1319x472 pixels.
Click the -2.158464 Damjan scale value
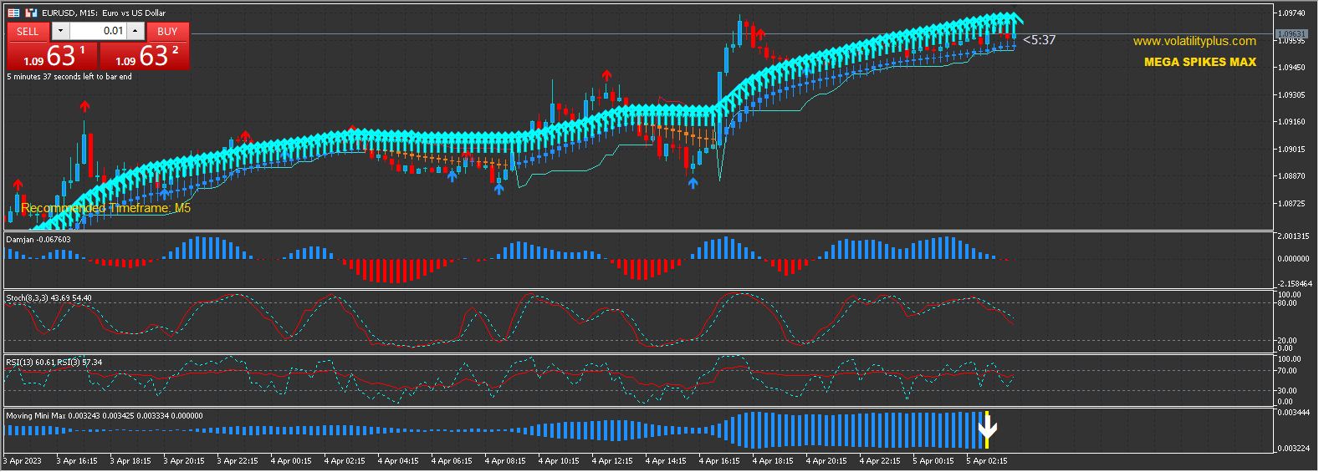tap(1294, 284)
